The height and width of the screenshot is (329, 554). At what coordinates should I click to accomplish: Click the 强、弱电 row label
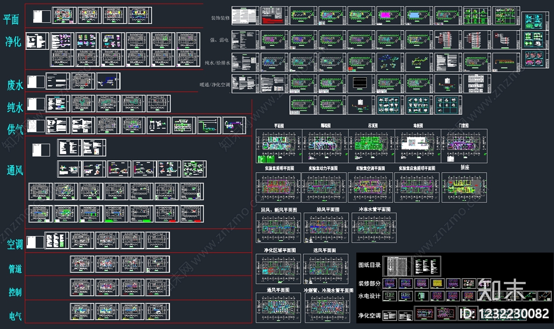point(220,40)
